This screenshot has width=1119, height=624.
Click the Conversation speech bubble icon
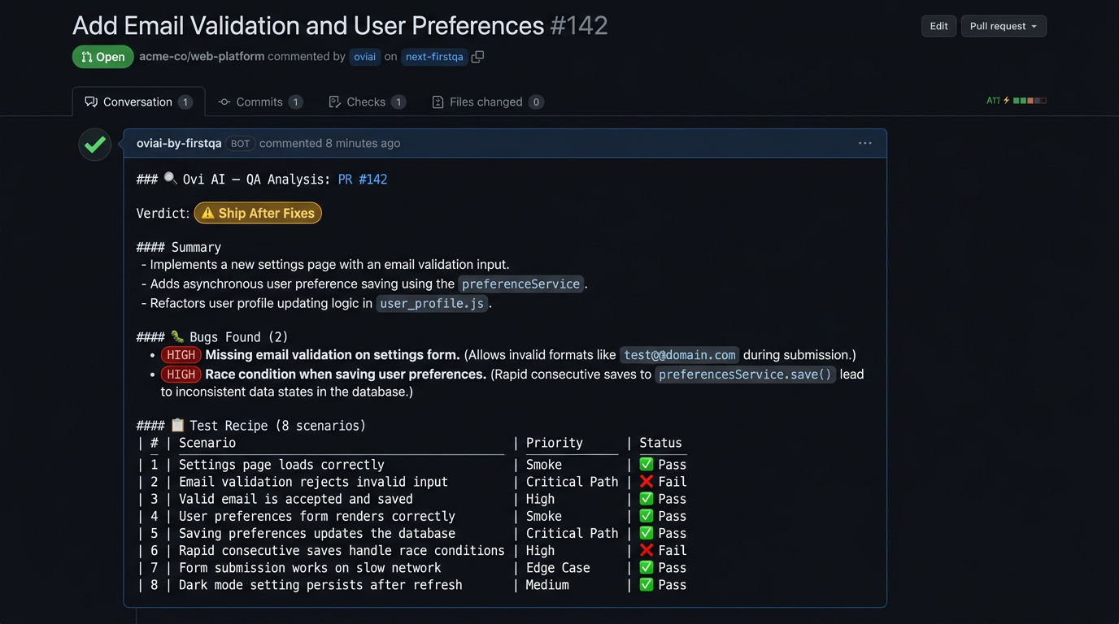(91, 102)
